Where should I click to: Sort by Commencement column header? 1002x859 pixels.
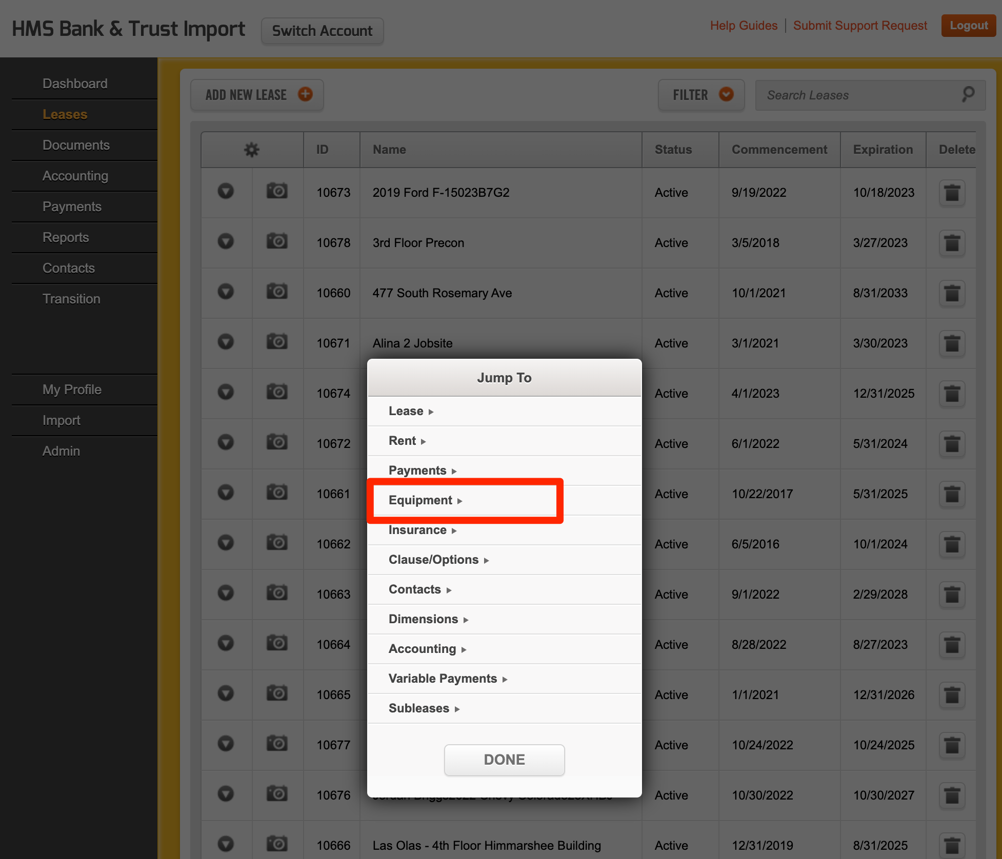(779, 150)
